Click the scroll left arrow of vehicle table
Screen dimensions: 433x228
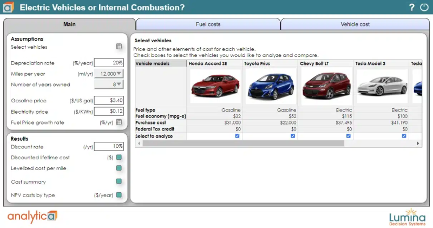pos(139,143)
